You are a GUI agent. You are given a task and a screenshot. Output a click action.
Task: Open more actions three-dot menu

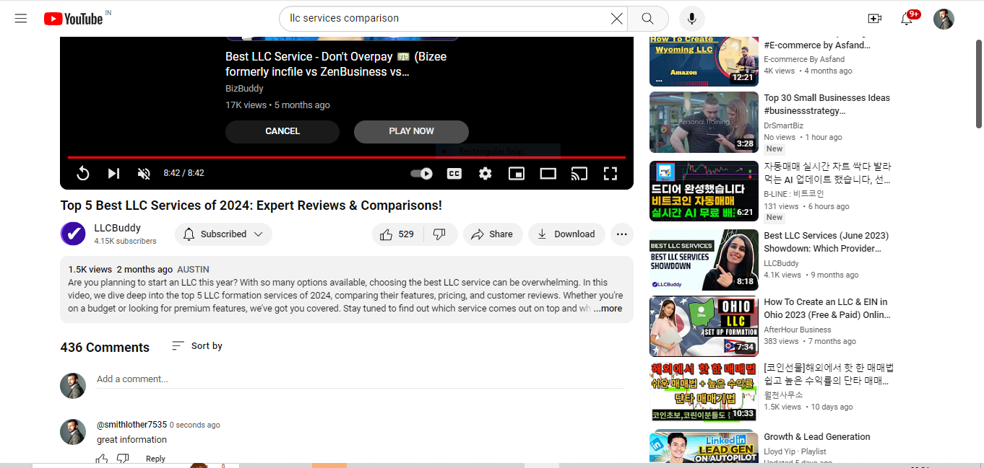coord(622,234)
